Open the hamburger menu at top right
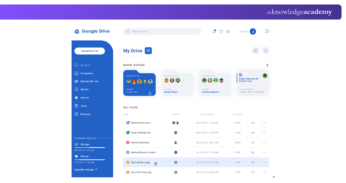Image resolution: width=346 pixels, height=183 pixels. tap(267, 31)
